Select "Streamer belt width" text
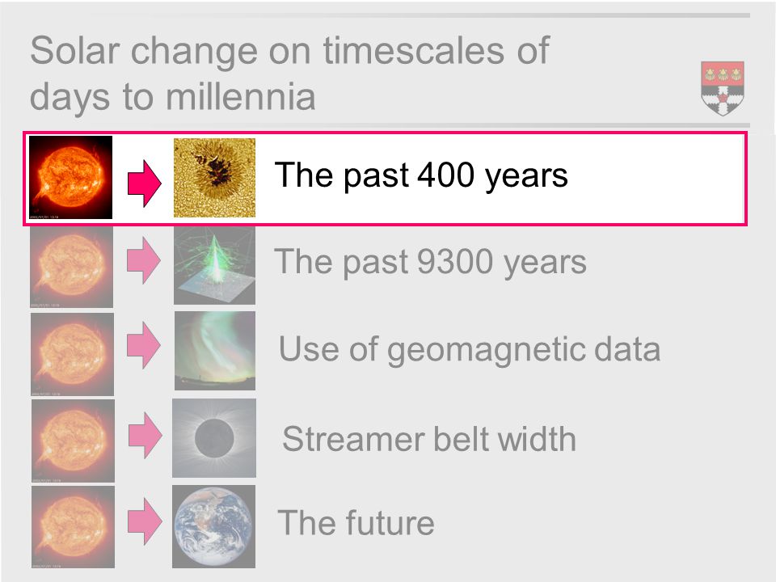The height and width of the screenshot is (582, 776). pos(429,439)
